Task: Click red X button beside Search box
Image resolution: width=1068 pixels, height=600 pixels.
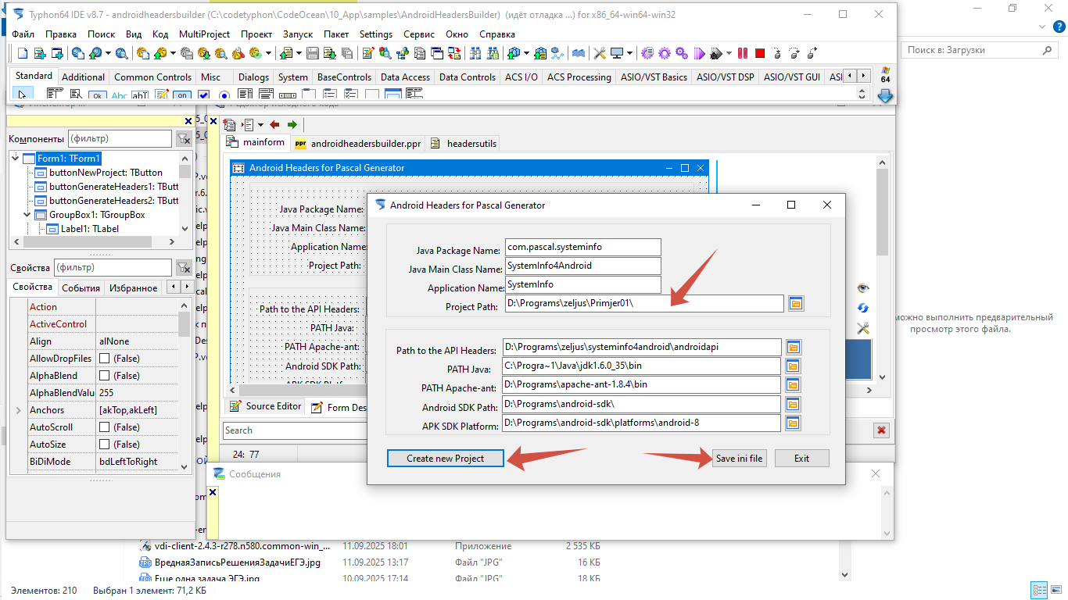Action: click(x=882, y=430)
